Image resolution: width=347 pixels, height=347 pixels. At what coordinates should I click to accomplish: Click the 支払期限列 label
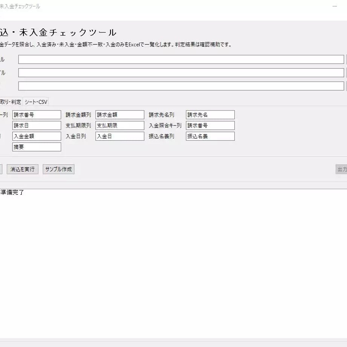(x=78, y=126)
